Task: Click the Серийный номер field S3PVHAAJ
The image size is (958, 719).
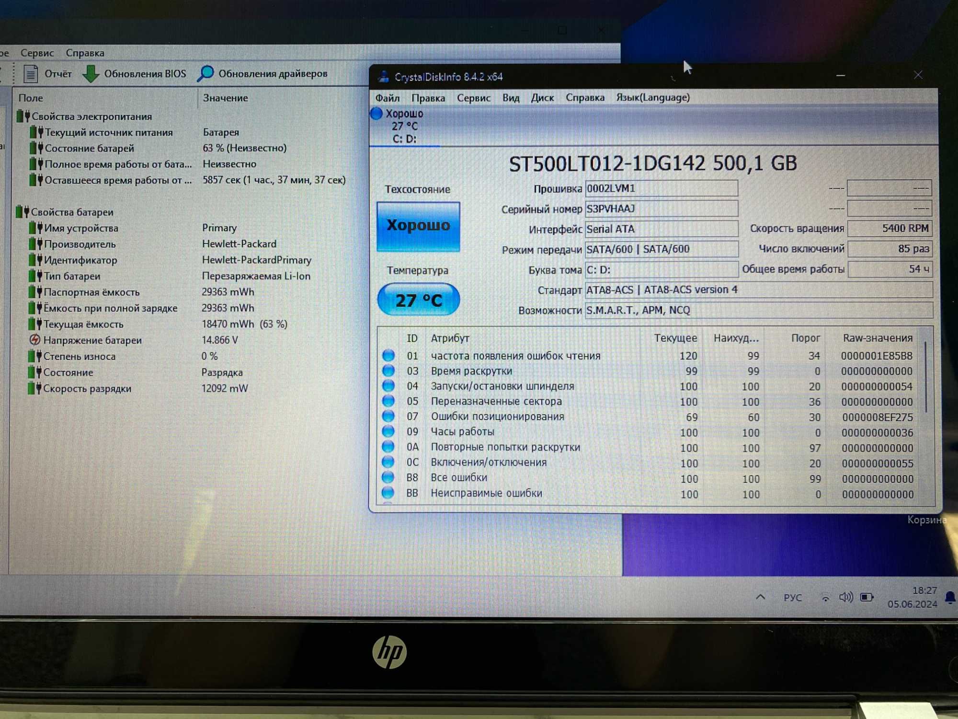Action: coord(661,209)
